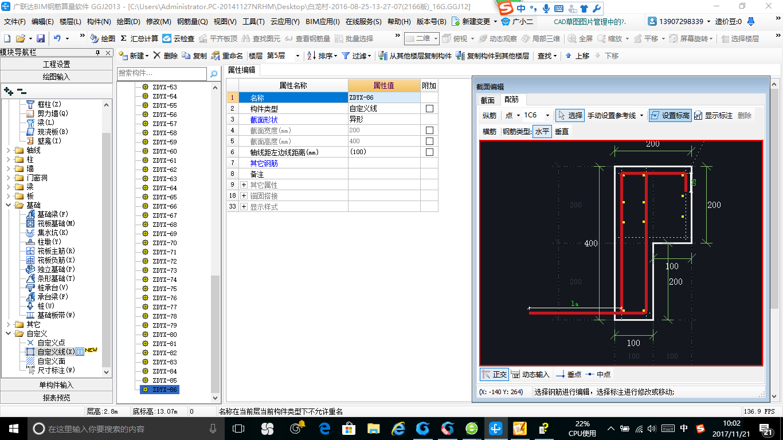
Task: Click the undo arrow icon
Action: coord(57,38)
